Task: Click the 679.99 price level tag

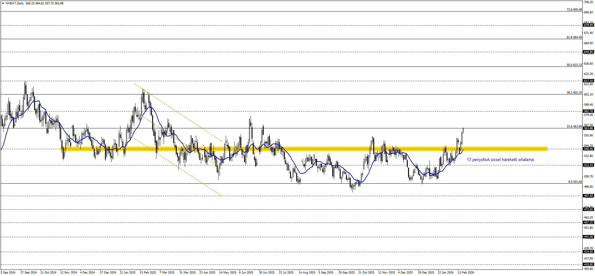Action: pos(588,25)
